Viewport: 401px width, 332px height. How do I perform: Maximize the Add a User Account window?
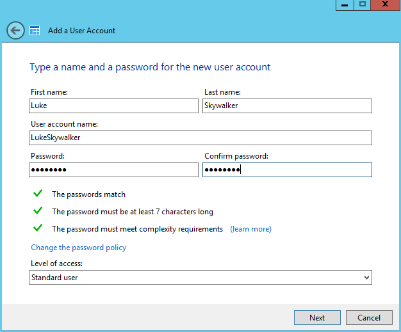point(363,4)
